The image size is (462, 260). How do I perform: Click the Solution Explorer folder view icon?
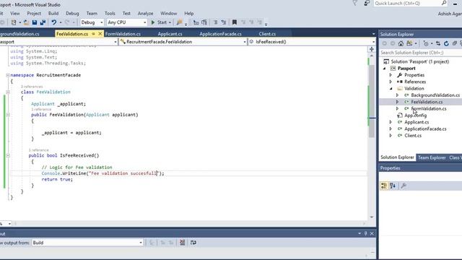pyautogui.click(x=409, y=43)
